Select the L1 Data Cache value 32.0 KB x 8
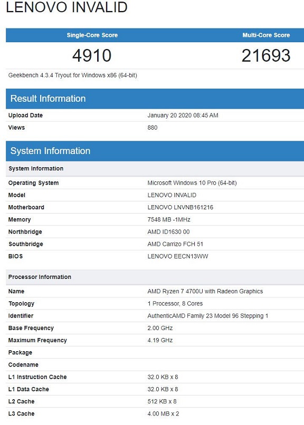Viewport: 304px width, 425px height. 163,389
